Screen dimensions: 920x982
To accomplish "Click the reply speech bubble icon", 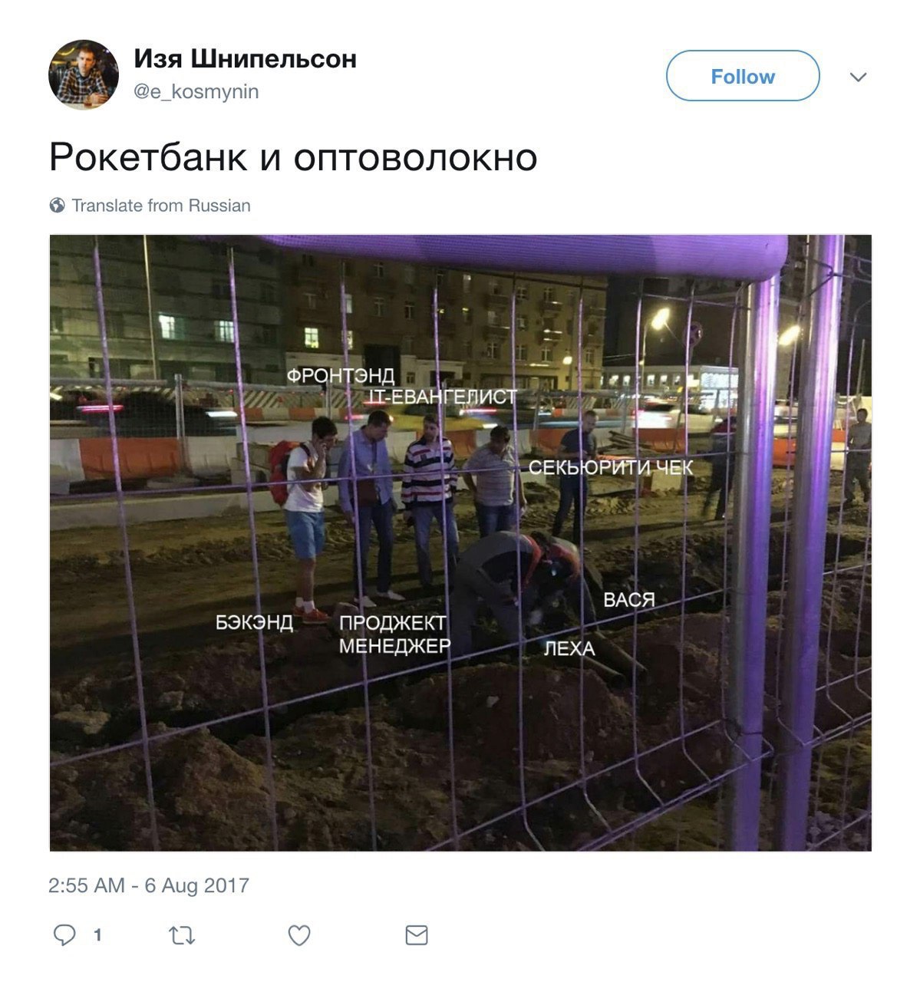I will click(x=64, y=934).
